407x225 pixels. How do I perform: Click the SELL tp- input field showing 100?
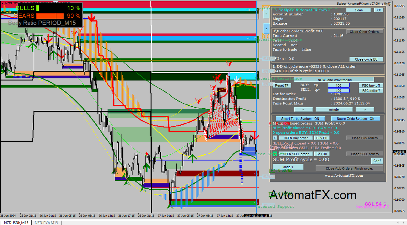tap(339, 91)
